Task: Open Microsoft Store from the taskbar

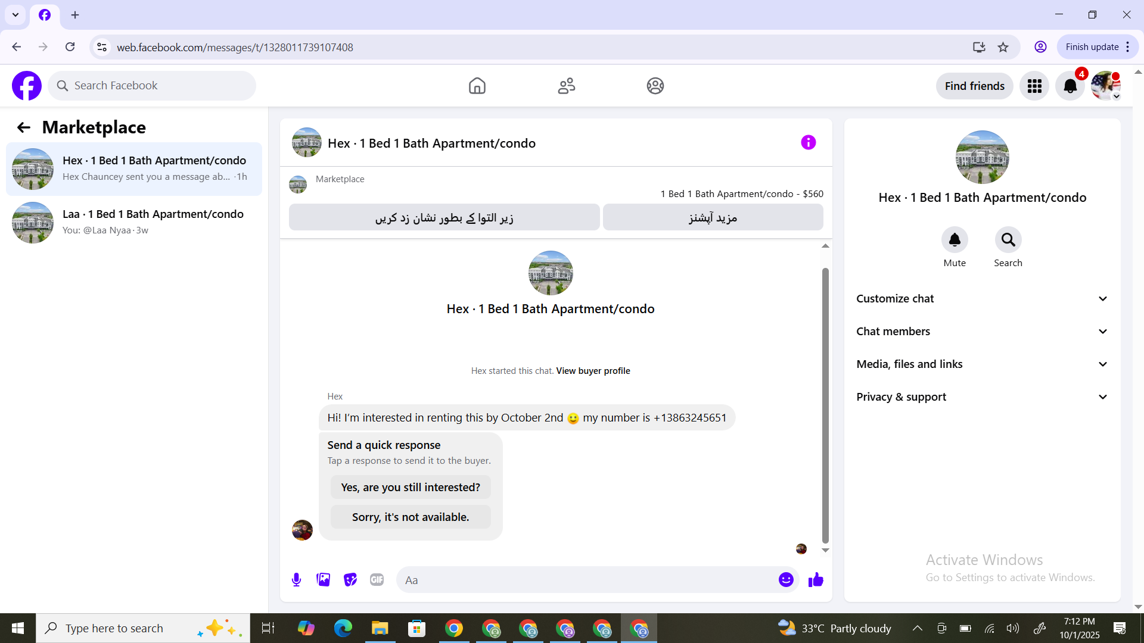Action: [416, 628]
